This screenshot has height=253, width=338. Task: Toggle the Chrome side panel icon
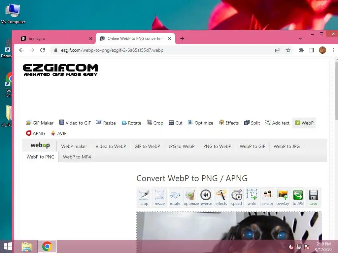pos(312,50)
